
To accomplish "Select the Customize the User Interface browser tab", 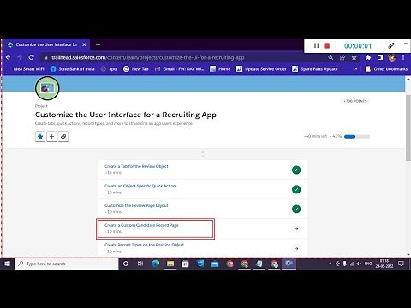I will tap(47, 44).
